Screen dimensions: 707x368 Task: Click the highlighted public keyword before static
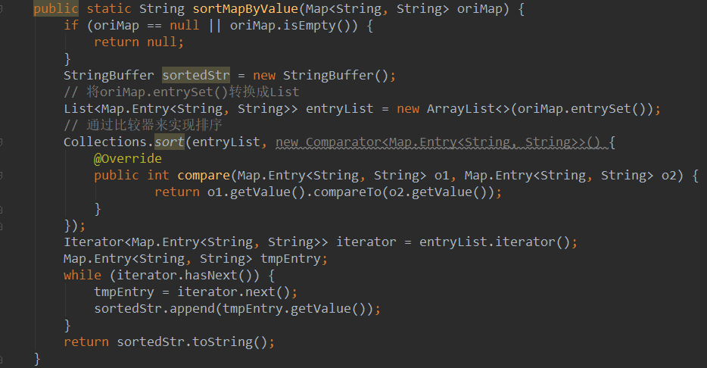[56, 8]
